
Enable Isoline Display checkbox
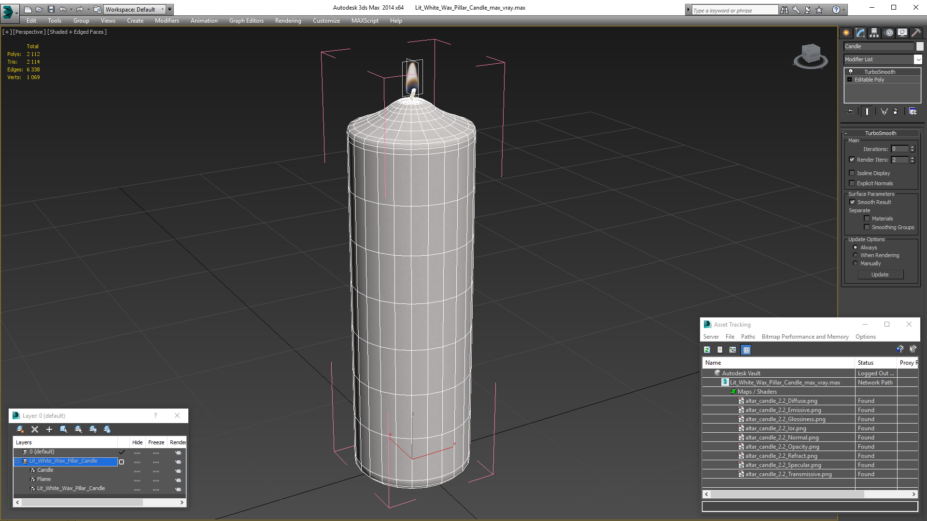852,173
